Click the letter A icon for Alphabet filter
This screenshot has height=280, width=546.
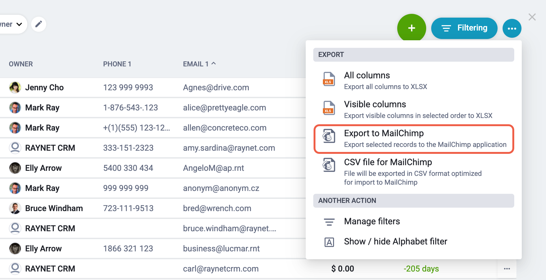point(329,242)
